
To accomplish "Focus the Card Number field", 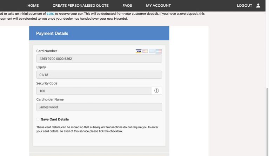I will (99, 59).
